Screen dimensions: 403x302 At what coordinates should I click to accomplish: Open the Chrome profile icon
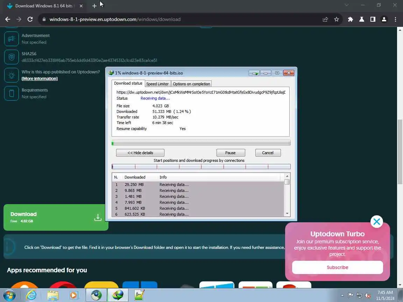point(384,19)
